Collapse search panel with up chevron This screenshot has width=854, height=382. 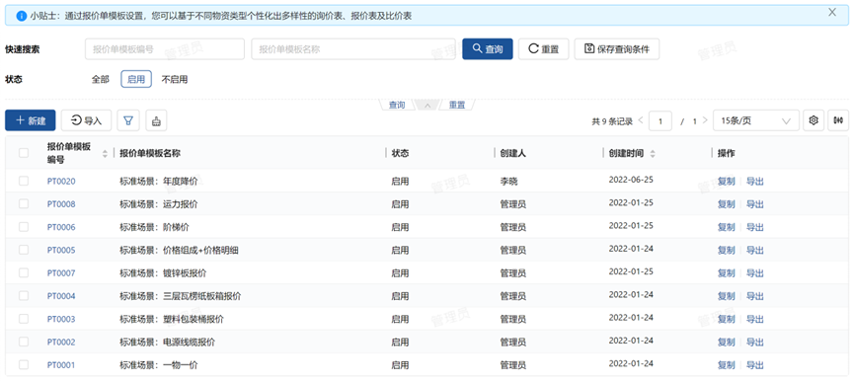[x=428, y=106]
